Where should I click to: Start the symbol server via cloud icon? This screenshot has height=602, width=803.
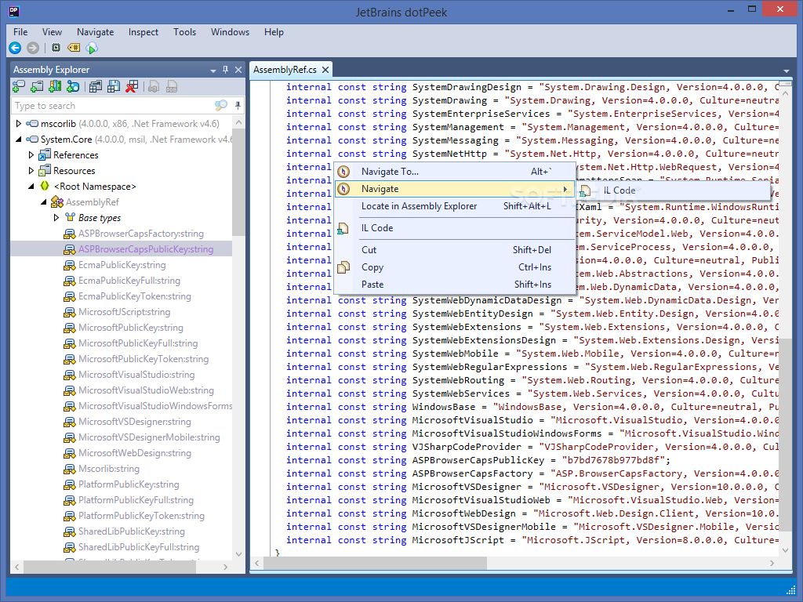click(x=92, y=48)
